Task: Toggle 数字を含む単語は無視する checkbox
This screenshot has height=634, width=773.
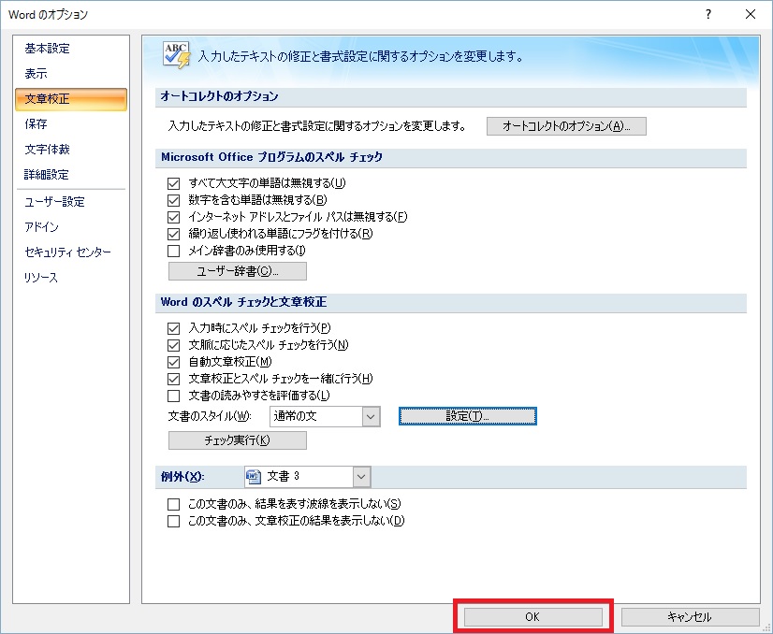Action: tap(173, 200)
